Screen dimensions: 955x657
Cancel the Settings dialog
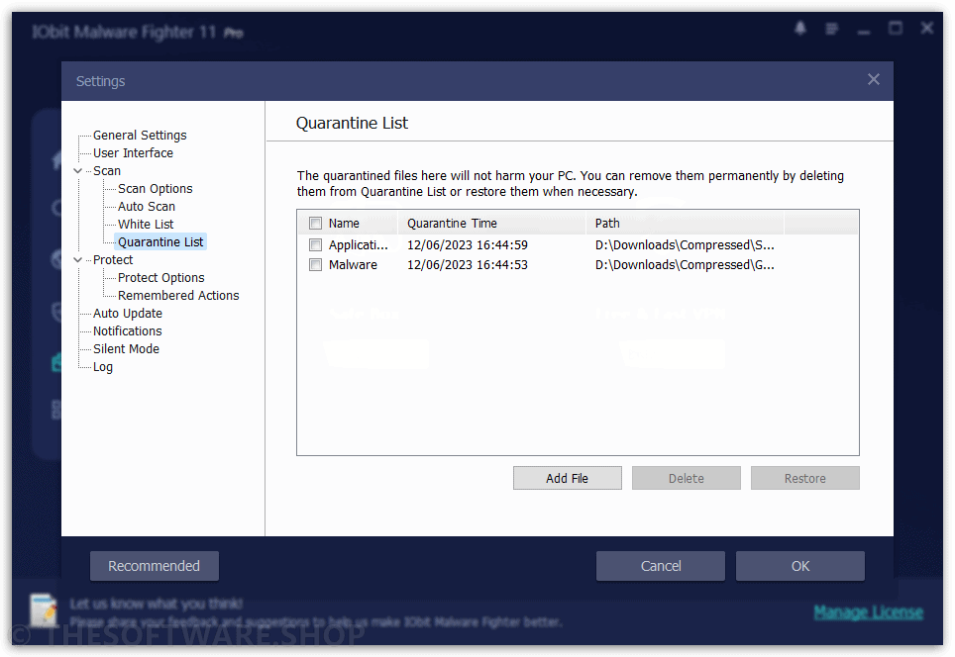click(x=661, y=566)
